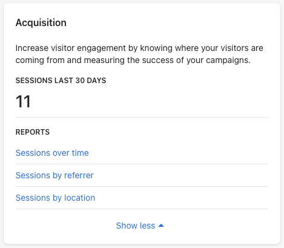Click the SESSIONS LAST 30 DAYS label
284x248 pixels.
tap(61, 81)
